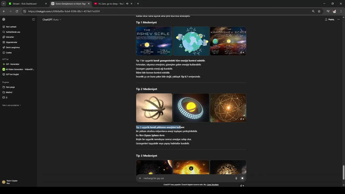This screenshot has width=345, height=194.
Task: Click the page vertical scrollbar thumb
Action: (343, 172)
